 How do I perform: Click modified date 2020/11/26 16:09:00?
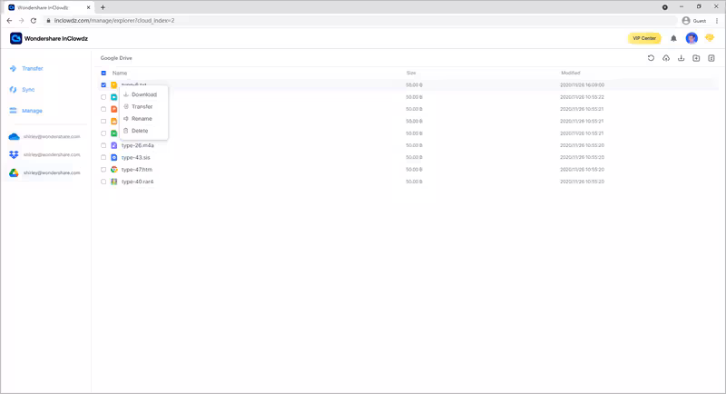pyautogui.click(x=582, y=85)
